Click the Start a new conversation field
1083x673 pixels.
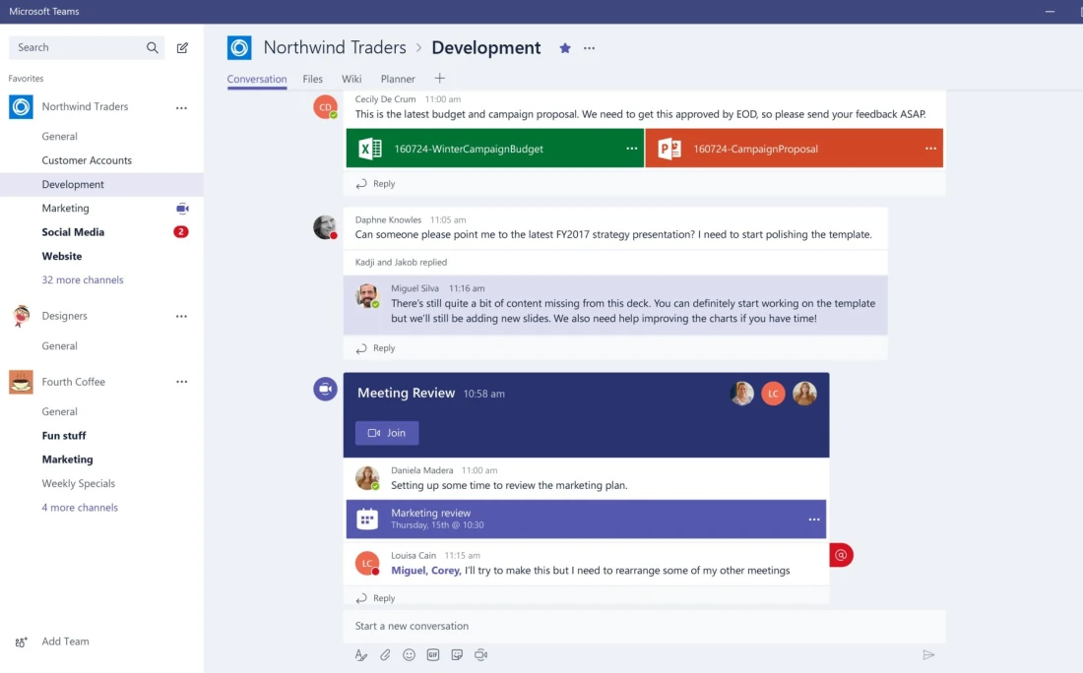click(591, 626)
